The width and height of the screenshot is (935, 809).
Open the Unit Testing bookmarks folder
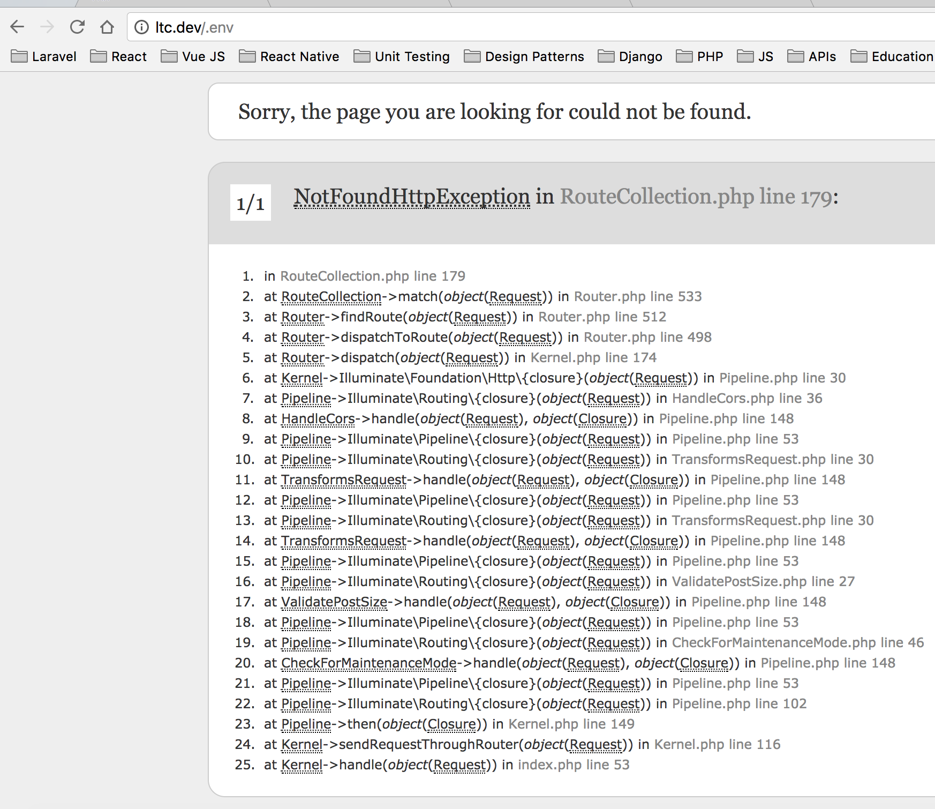point(402,56)
